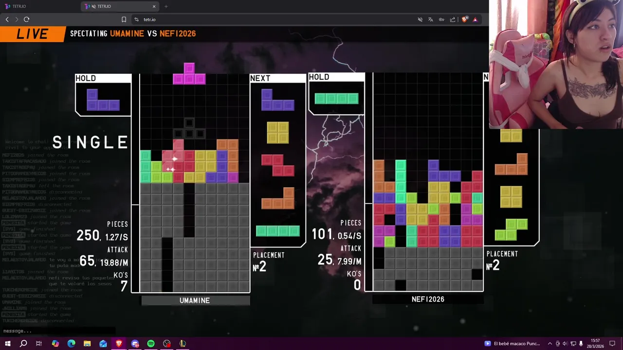Open the 15:57 clock and calendar

596,344
